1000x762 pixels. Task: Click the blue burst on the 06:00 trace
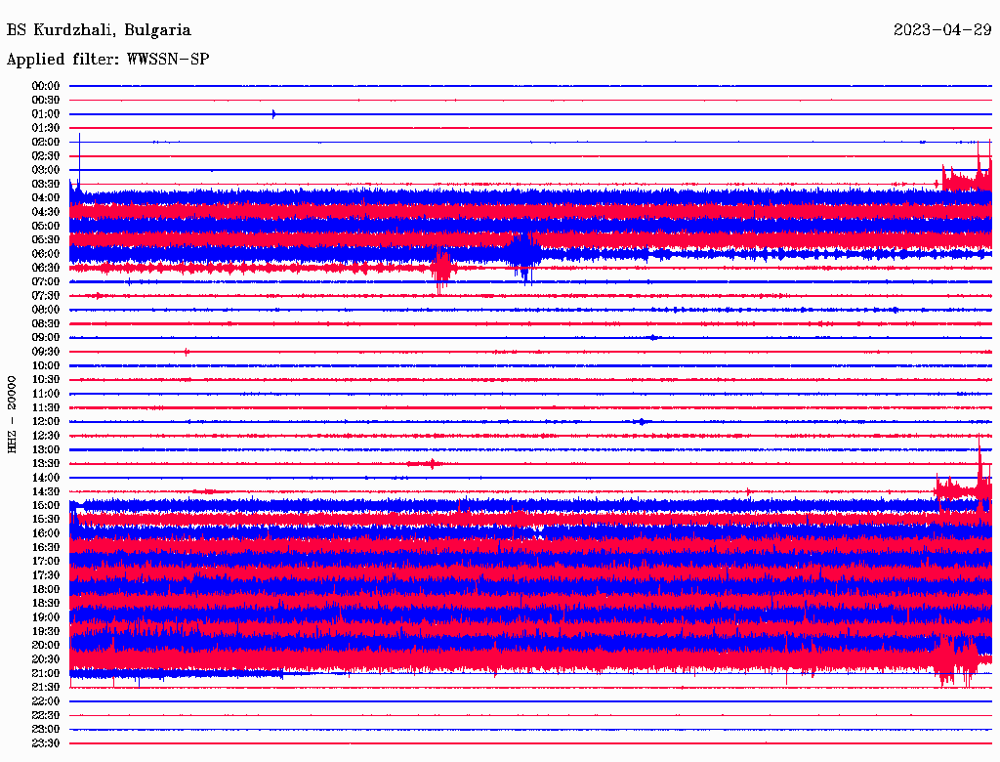pos(522,253)
